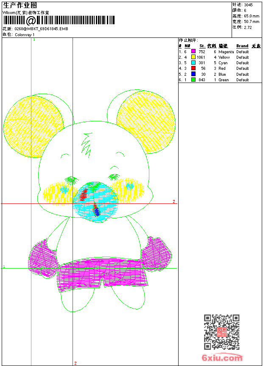The image size is (263, 366).
Task: Click 'Default' brand in the Magenta row
Action: tap(243, 51)
